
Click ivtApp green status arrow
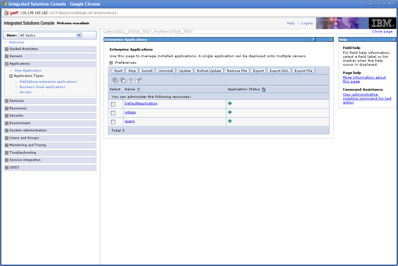click(x=230, y=112)
